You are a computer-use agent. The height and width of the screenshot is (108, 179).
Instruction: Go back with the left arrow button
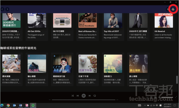tap(2, 9)
